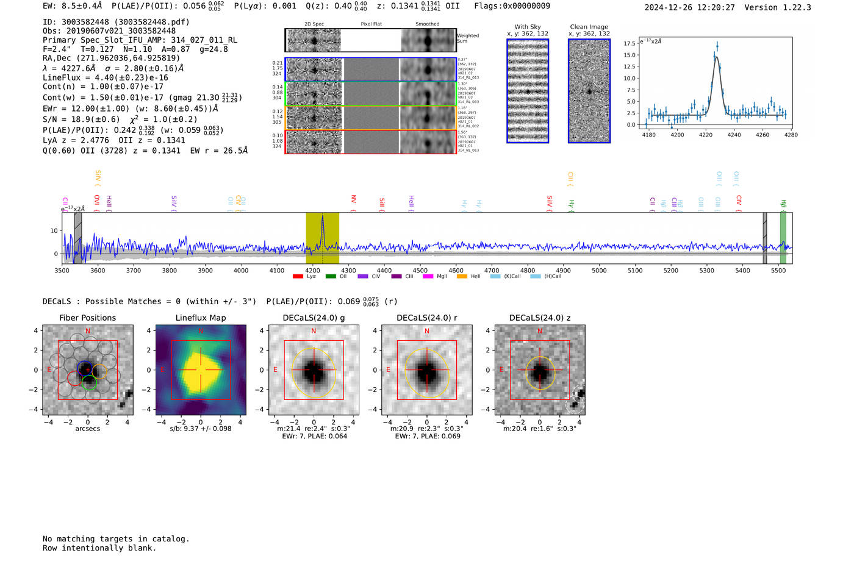Open the Lineflux Map panel

pyautogui.click(x=201, y=370)
